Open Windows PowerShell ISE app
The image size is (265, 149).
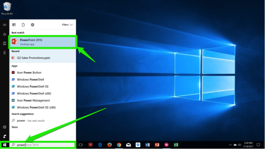pyautogui.click(x=43, y=86)
